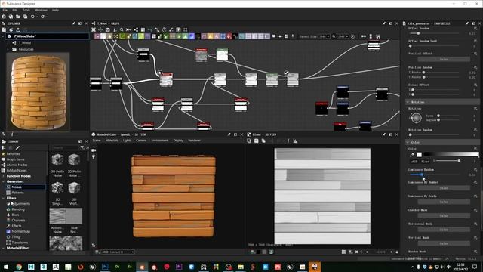
Task: Click the 3D view camera icon
Action: (94, 150)
